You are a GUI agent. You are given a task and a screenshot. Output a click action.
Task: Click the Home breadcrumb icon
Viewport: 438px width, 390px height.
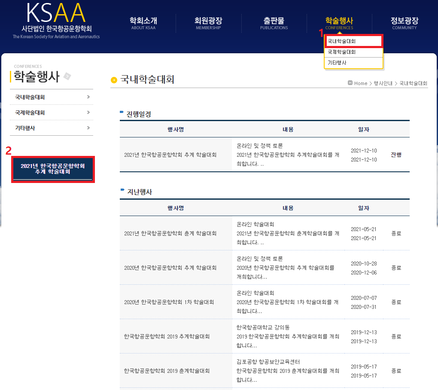(350, 83)
